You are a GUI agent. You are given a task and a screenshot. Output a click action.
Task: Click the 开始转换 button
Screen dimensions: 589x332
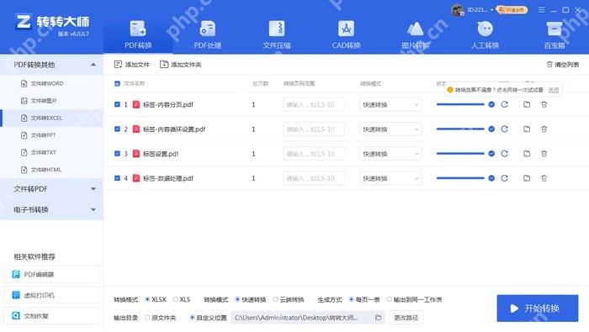[538, 308]
